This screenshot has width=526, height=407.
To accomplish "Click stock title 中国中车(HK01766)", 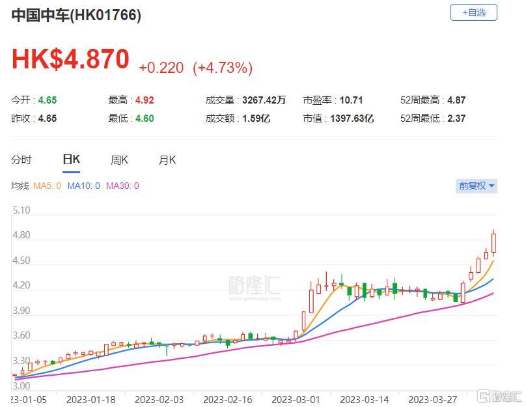I will tap(76, 15).
